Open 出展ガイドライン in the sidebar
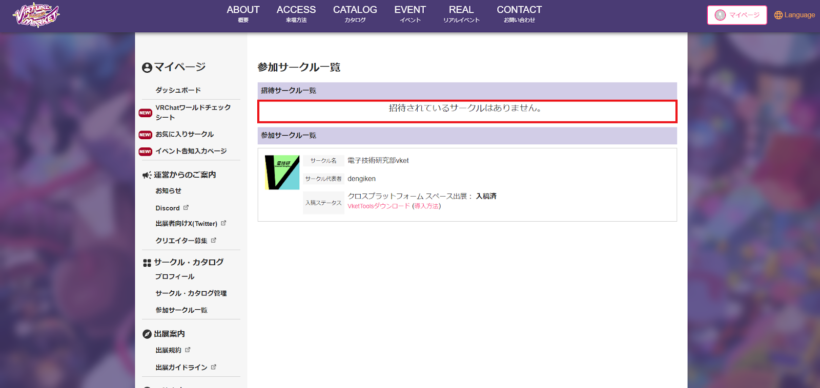This screenshot has width=820, height=388. coord(181,368)
